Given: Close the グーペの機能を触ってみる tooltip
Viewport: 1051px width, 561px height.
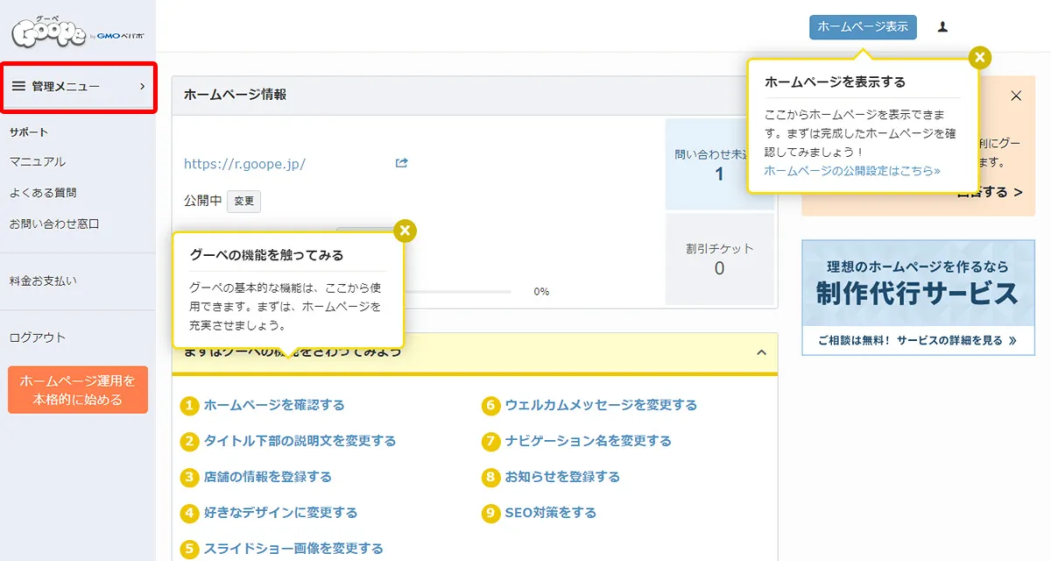Looking at the screenshot, I should click(x=404, y=231).
